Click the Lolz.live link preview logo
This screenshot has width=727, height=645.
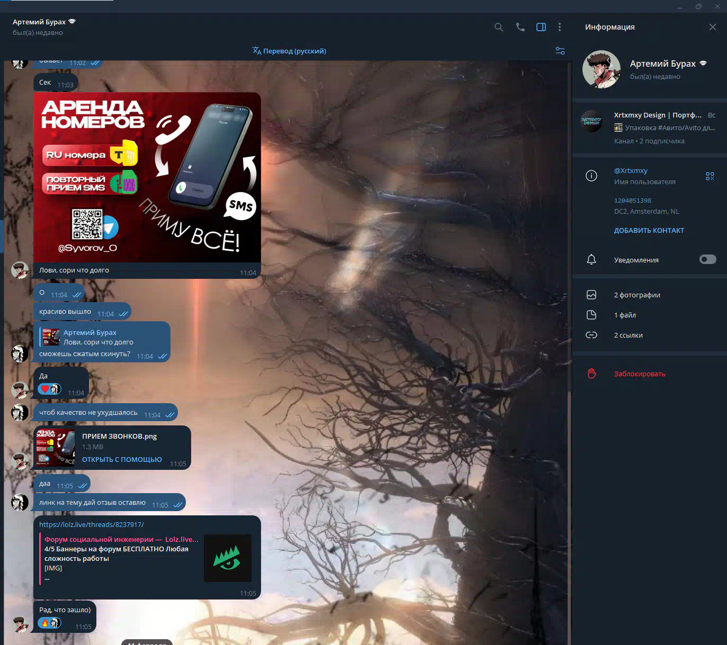click(228, 558)
